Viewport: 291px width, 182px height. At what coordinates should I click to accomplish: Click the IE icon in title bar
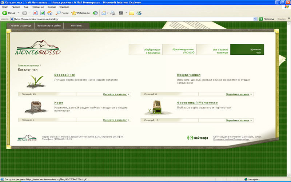(x=2, y=3)
